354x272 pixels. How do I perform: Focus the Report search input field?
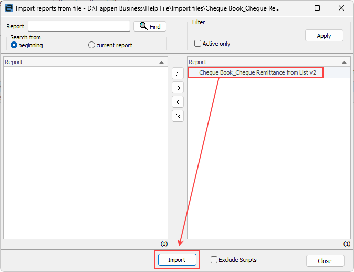coord(79,26)
